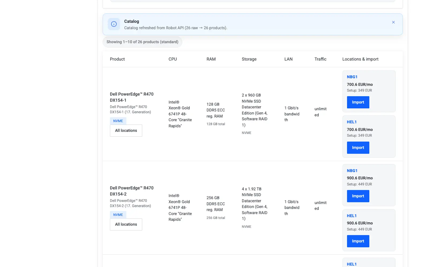Click the HEL1 link for DX154-1

[351, 122]
